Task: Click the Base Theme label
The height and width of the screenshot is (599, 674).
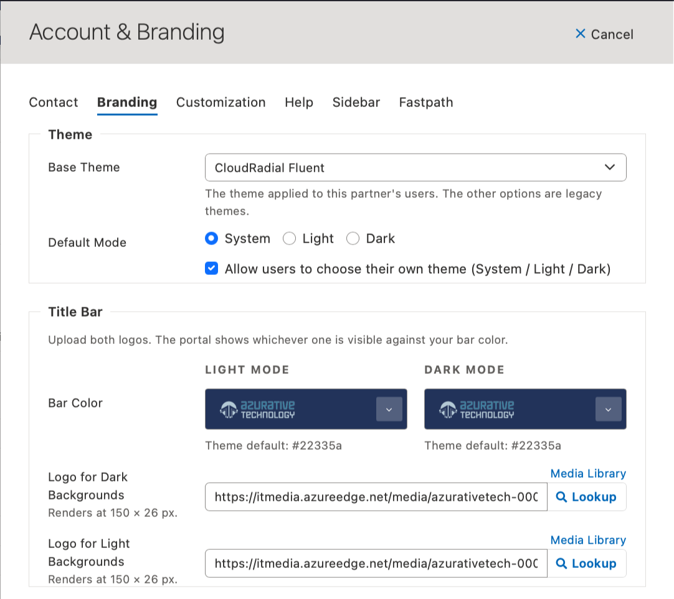Action: coord(84,167)
